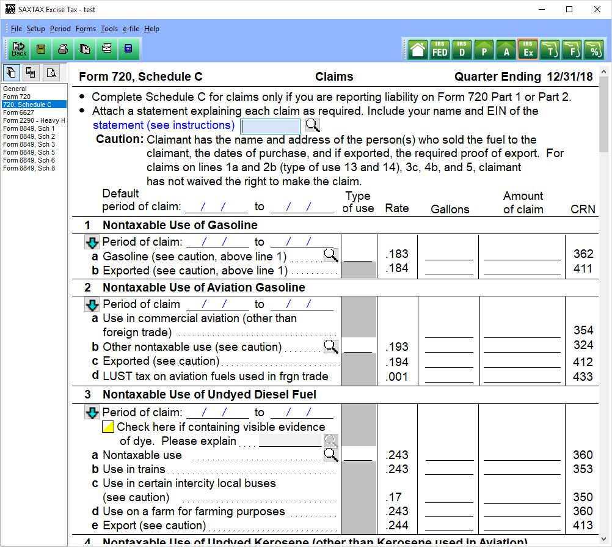This screenshot has width=612, height=547.
Task: Click lookup magnifier on Gasoline line 1a
Action: point(331,255)
